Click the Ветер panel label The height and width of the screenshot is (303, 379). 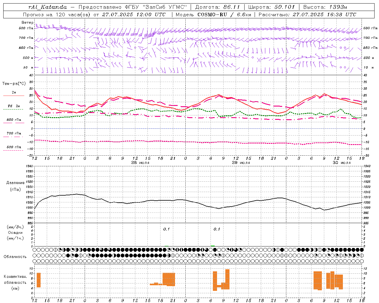(27, 22)
